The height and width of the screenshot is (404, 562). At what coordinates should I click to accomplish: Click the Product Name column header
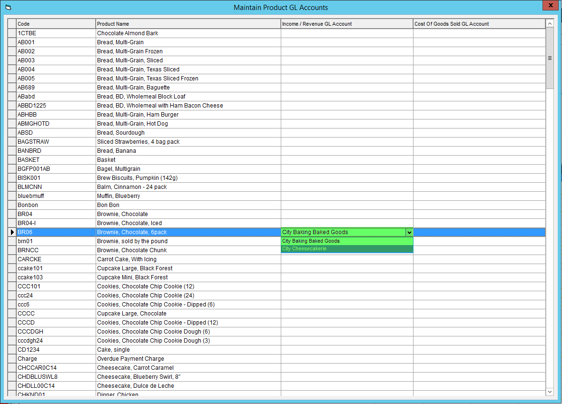click(x=188, y=24)
